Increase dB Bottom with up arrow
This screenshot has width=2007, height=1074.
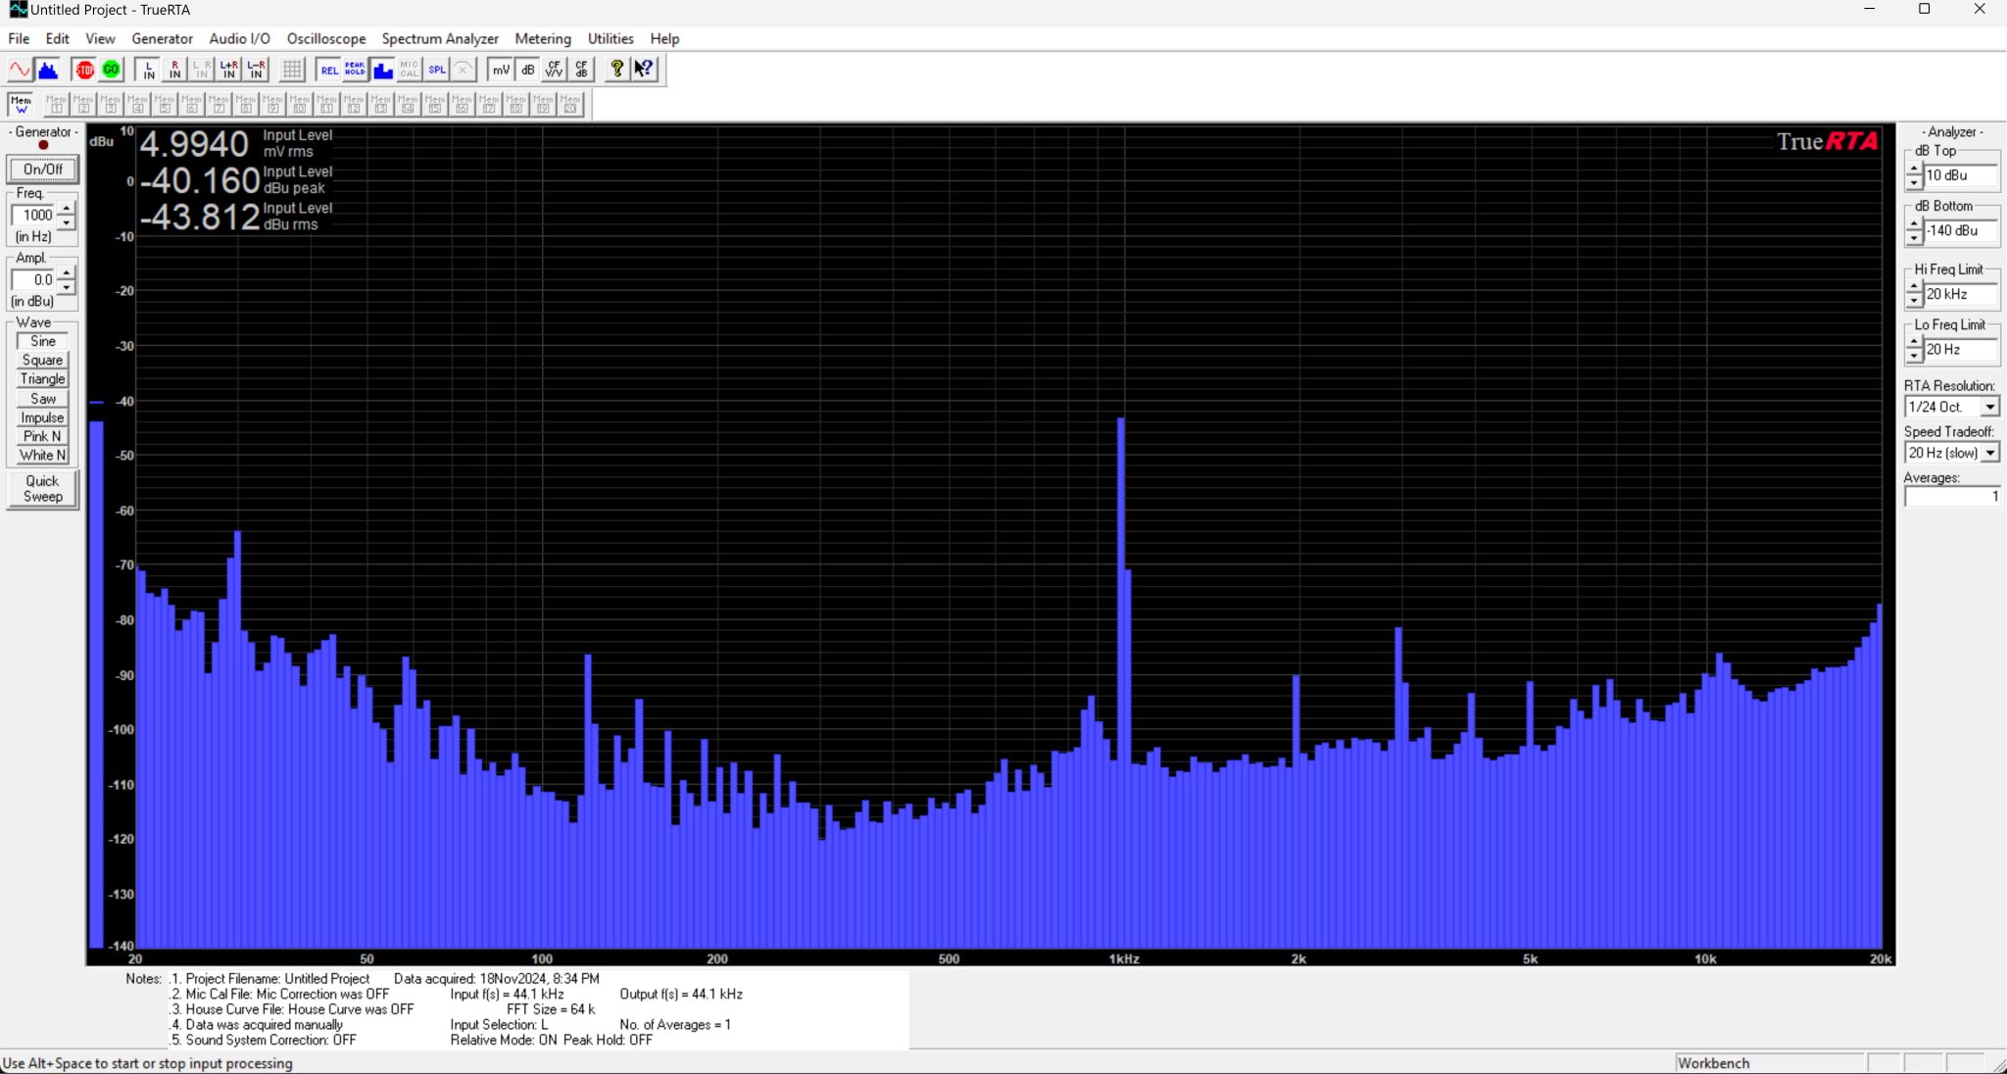[x=1914, y=224]
